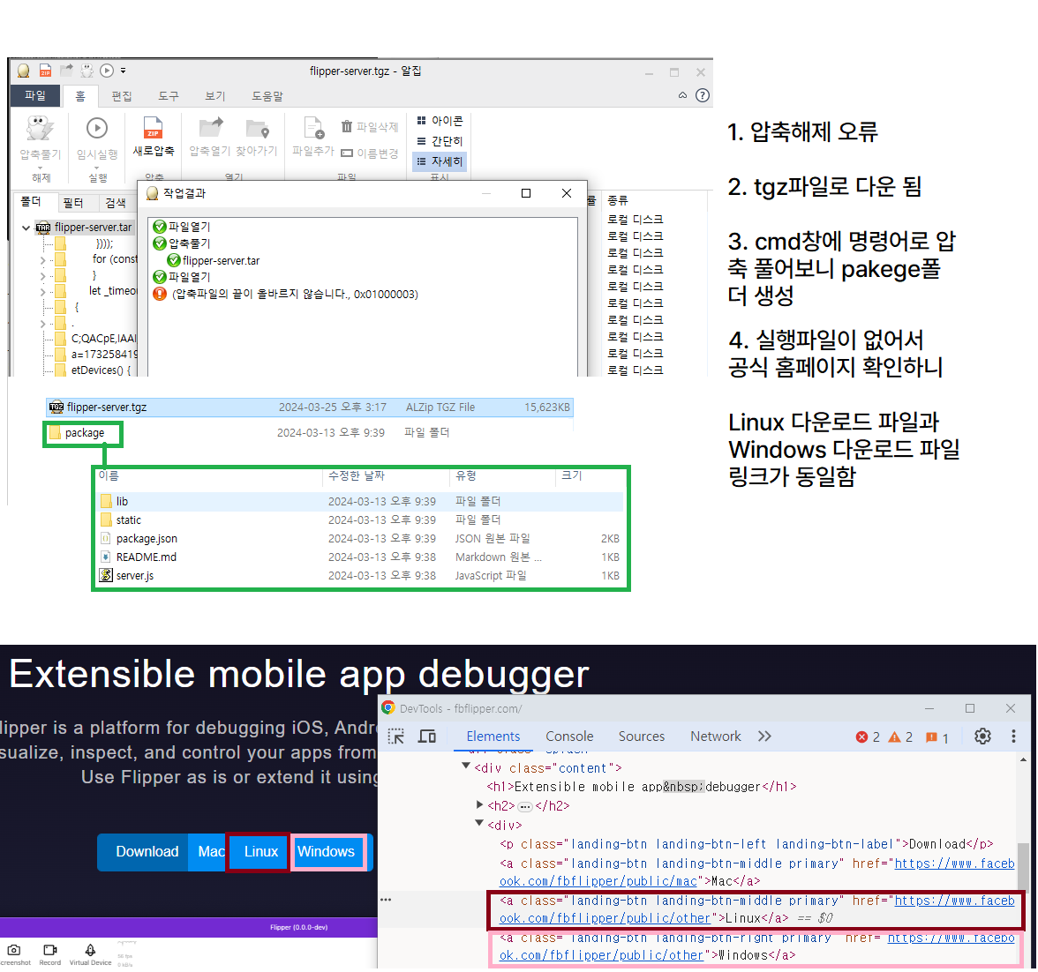This screenshot has height=972, width=1038.
Task: Click the Linux download button
Action: click(x=260, y=851)
